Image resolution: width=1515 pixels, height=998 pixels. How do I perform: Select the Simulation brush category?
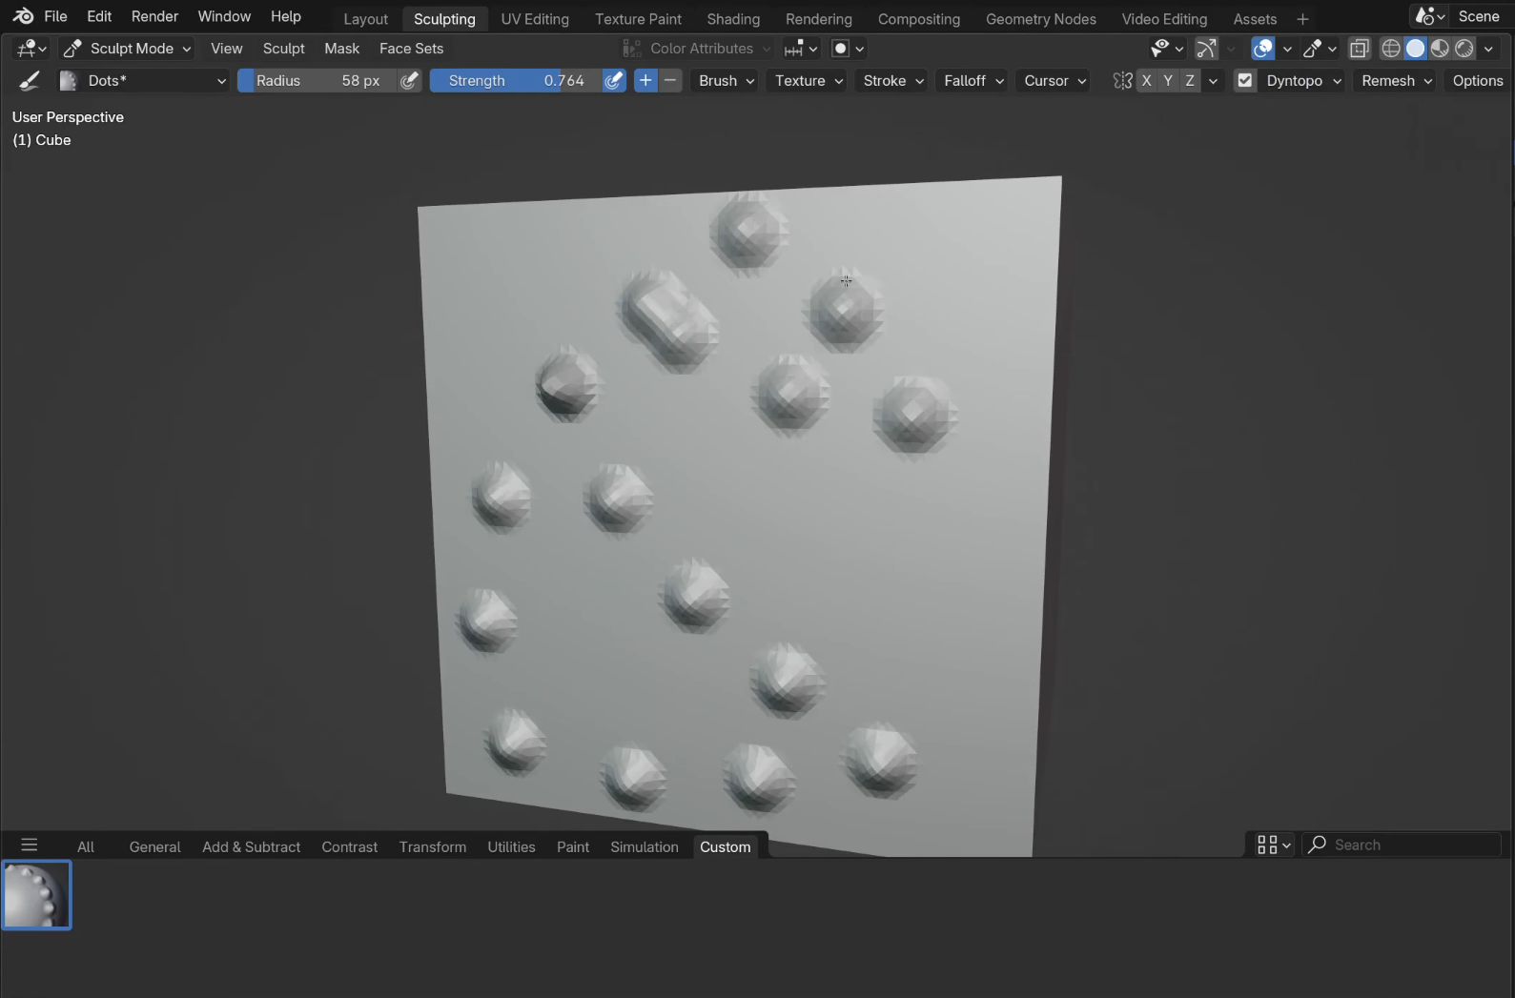tap(645, 846)
